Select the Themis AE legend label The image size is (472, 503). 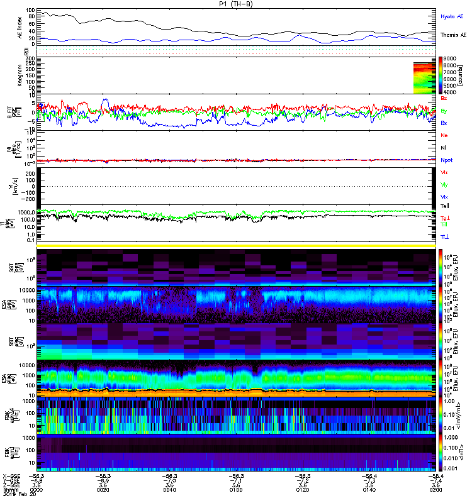tap(453, 35)
